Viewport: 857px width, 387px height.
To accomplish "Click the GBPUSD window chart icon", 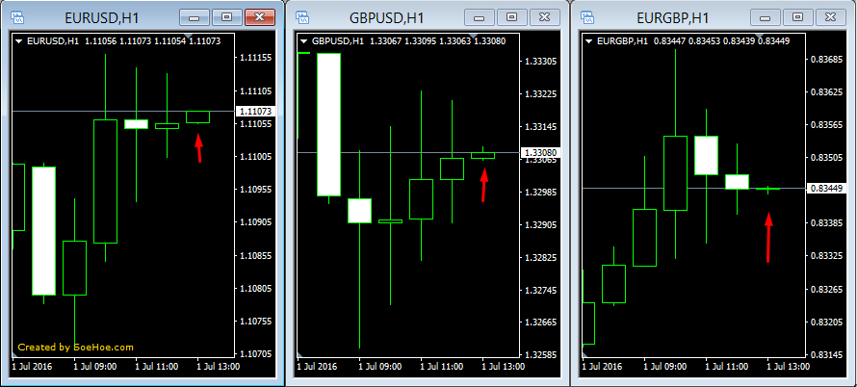I will 303,17.
